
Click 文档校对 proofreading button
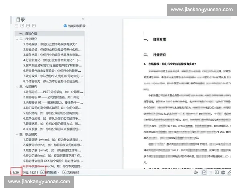71,172
